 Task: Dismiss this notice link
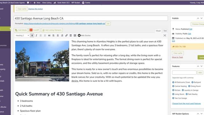pos(35,9)
